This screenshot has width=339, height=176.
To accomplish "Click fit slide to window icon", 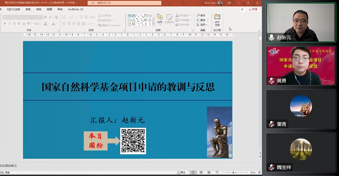I will click(259, 172).
